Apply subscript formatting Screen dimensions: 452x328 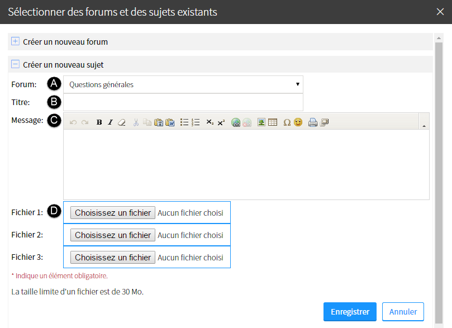click(x=210, y=122)
